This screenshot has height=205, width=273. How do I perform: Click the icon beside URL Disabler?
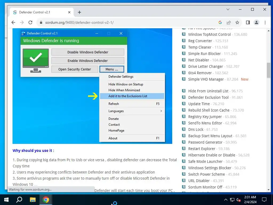click(184, 180)
